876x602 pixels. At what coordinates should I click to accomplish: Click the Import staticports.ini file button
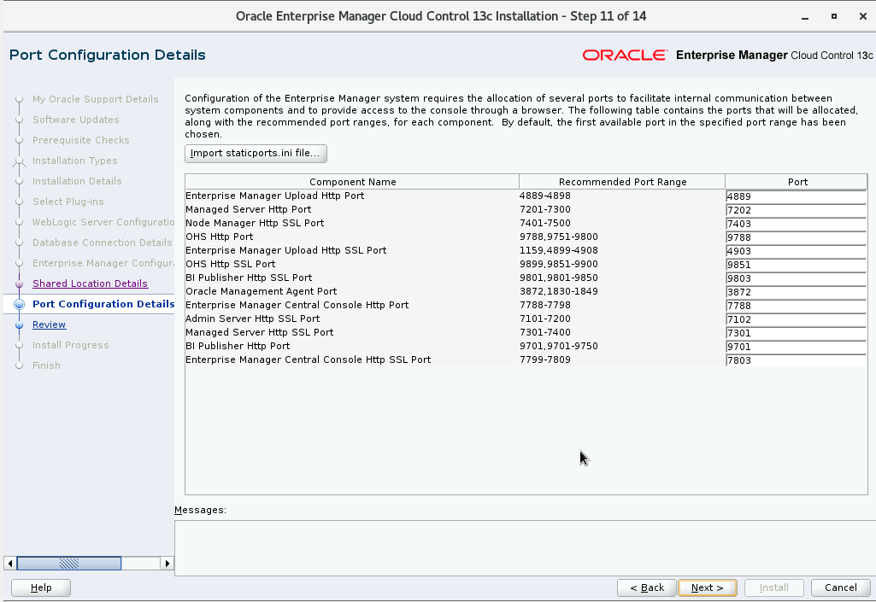(256, 153)
